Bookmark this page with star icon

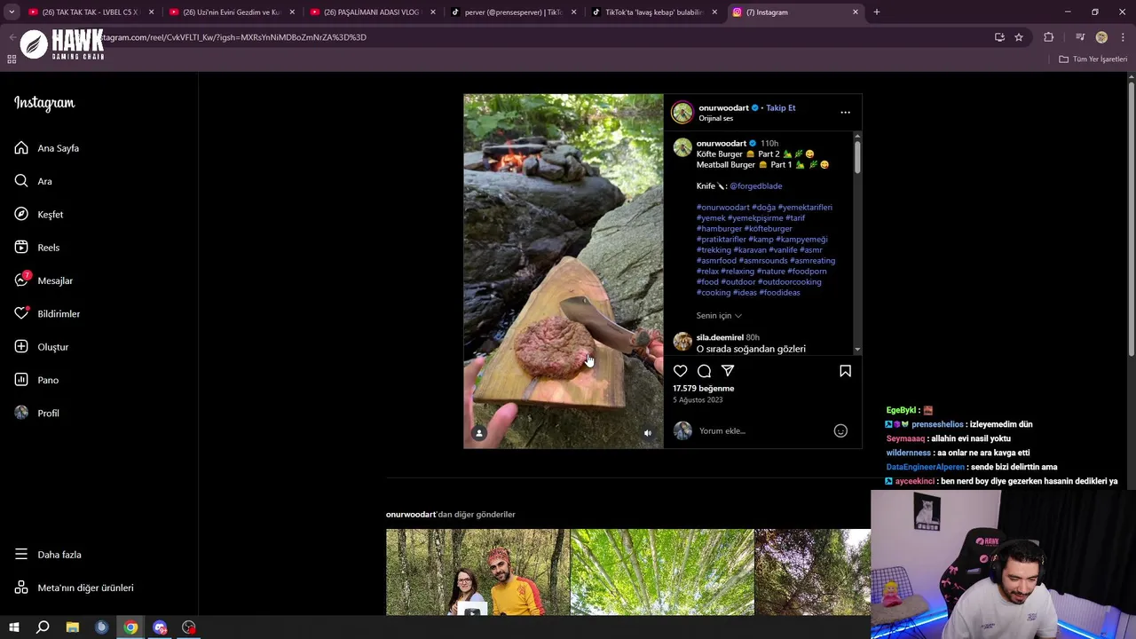(x=1019, y=37)
